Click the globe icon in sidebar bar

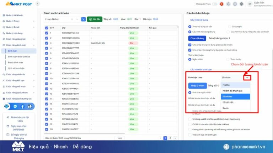coord(30,106)
